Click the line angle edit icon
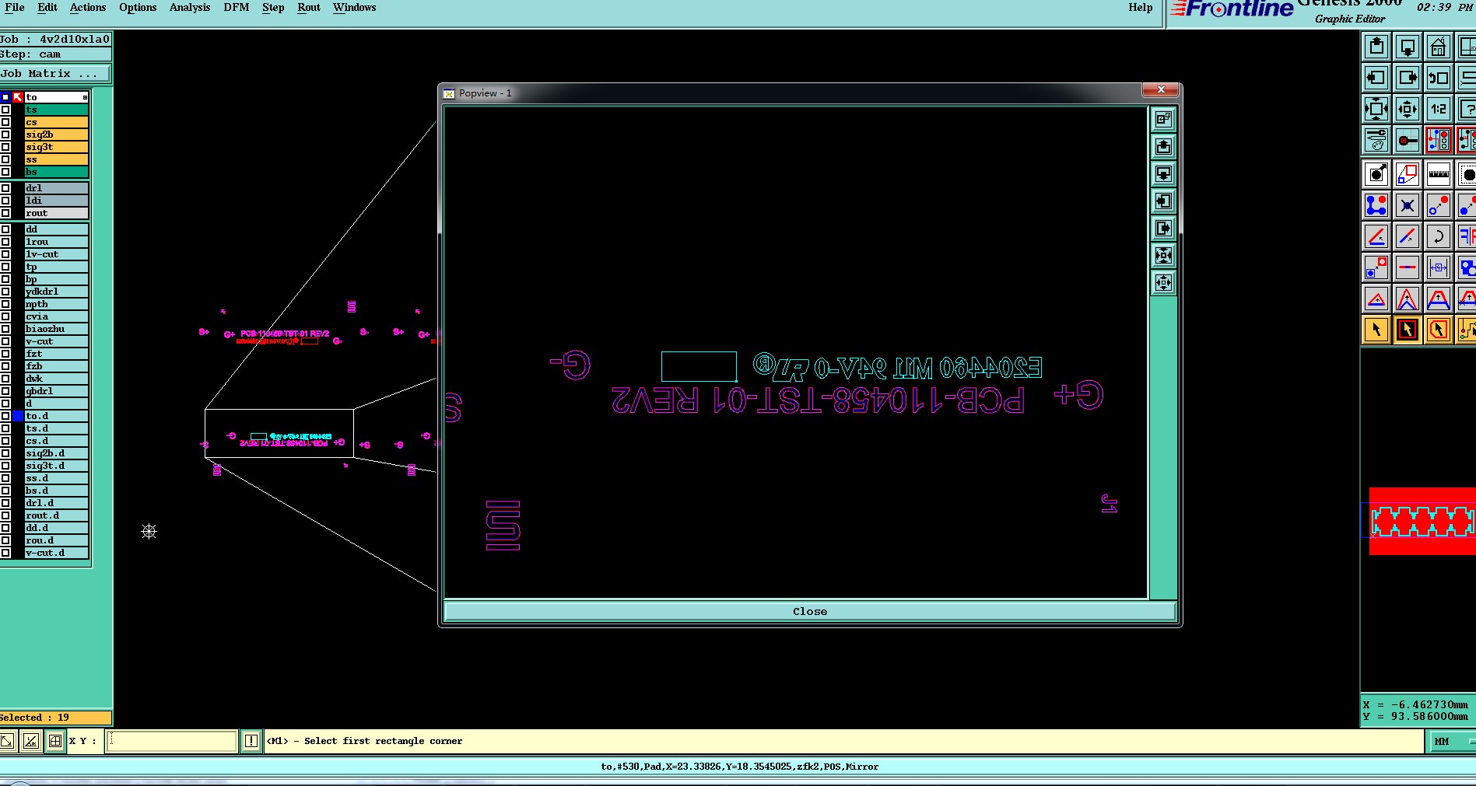Image resolution: width=1476 pixels, height=786 pixels. 1376,236
